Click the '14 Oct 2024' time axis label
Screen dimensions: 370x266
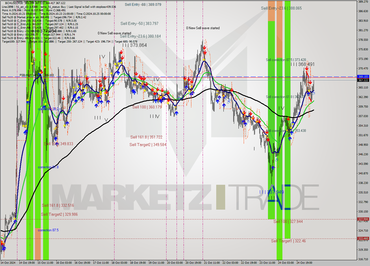(8, 263)
